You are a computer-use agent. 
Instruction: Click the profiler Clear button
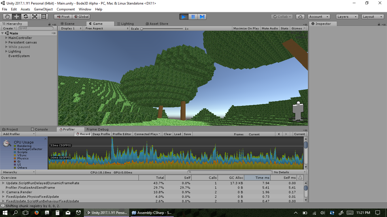coord(167,134)
